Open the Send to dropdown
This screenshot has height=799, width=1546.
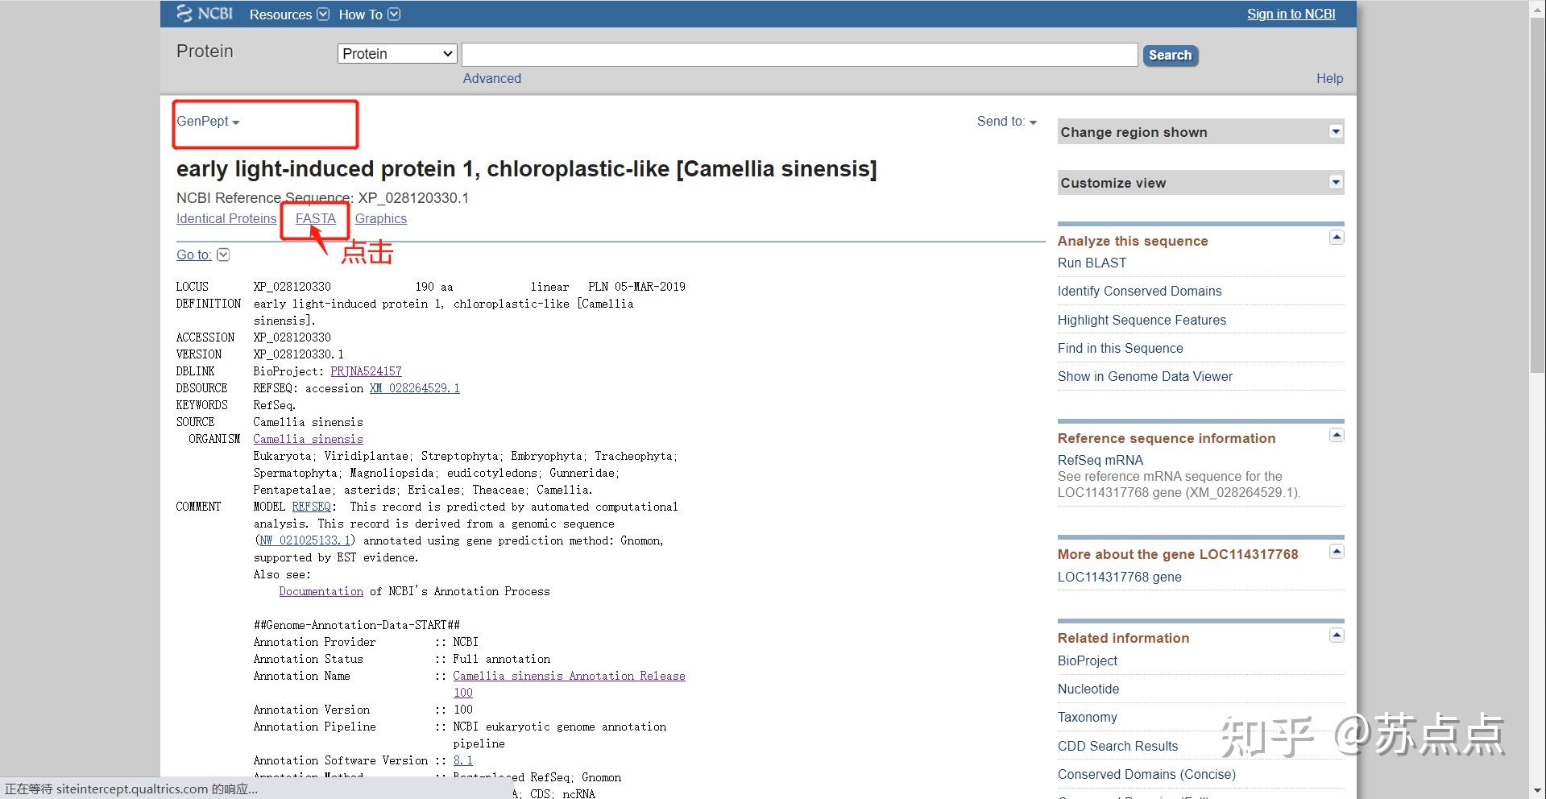(1006, 122)
